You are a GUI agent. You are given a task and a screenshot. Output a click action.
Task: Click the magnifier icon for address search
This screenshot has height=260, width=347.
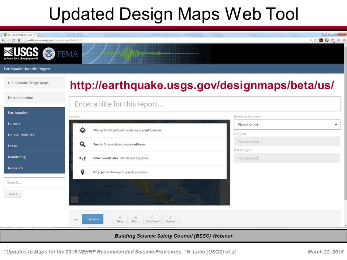82,144
